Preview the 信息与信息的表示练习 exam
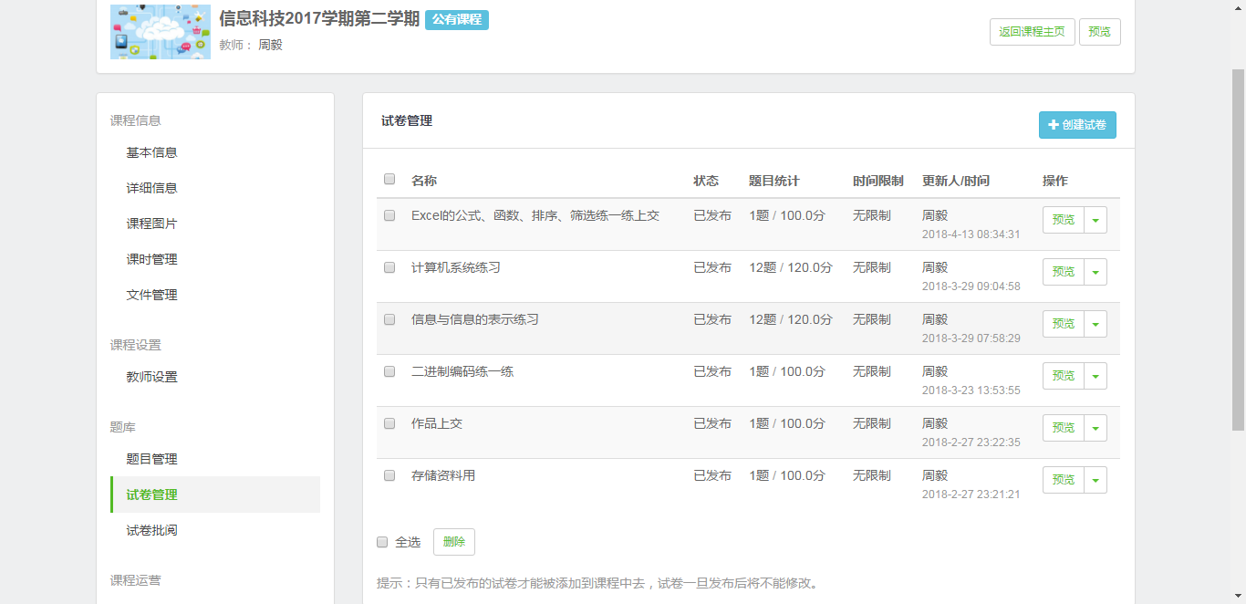1246x604 pixels. [1064, 324]
